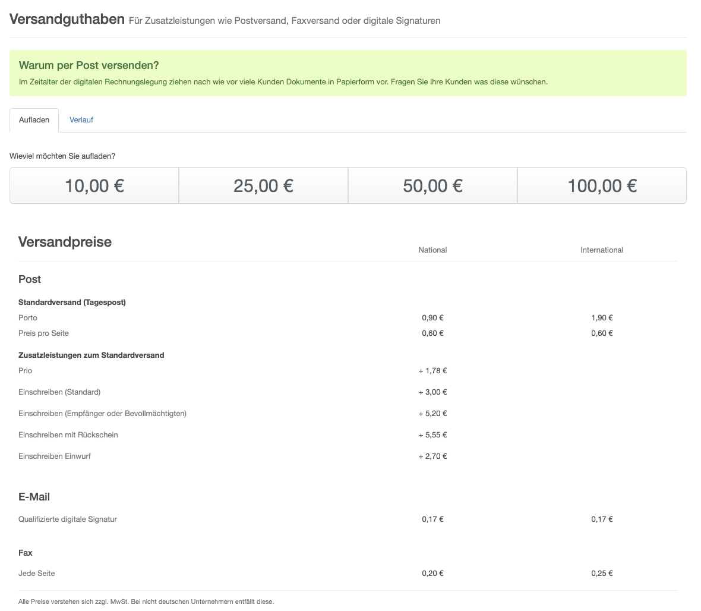Click the 'Qualifizierte digitale Signatur' label
The image size is (701, 611).
(x=68, y=519)
